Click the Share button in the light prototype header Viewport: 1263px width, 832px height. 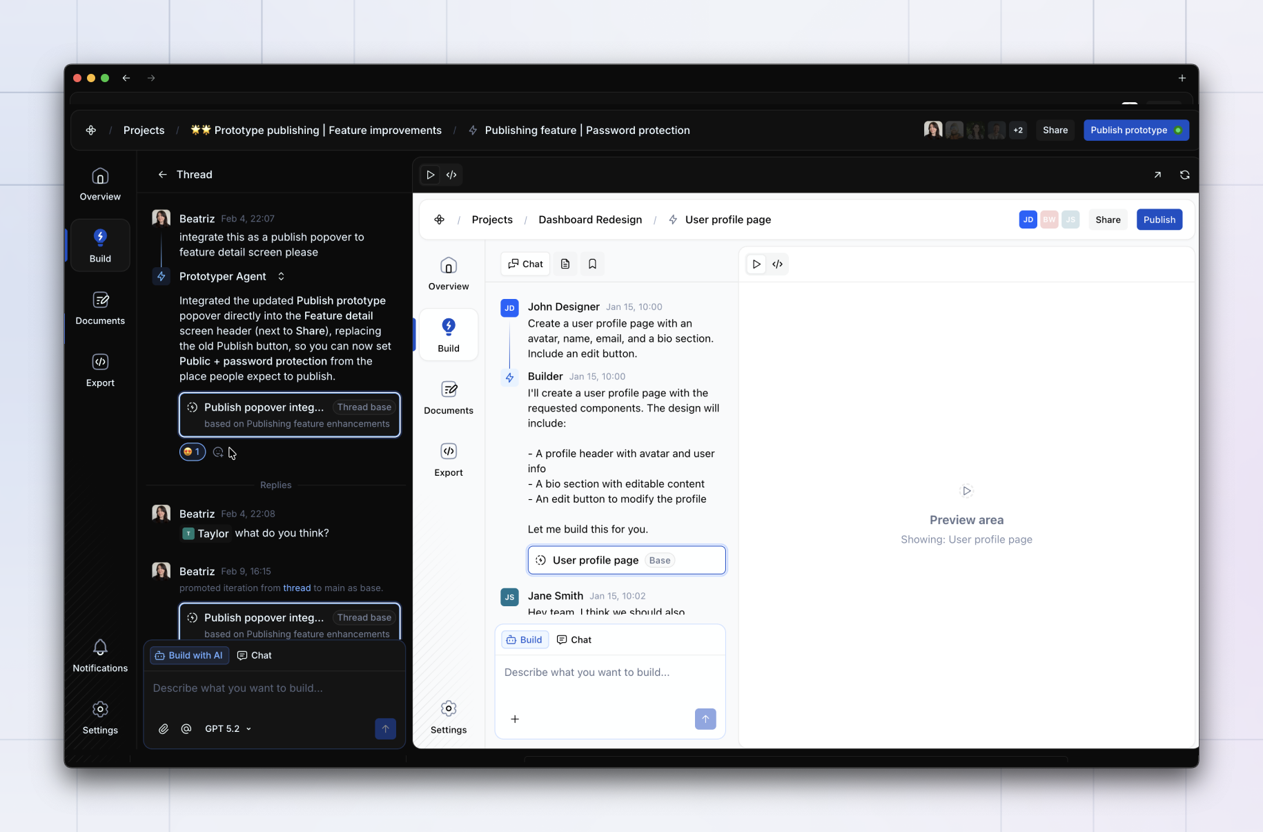click(1108, 220)
